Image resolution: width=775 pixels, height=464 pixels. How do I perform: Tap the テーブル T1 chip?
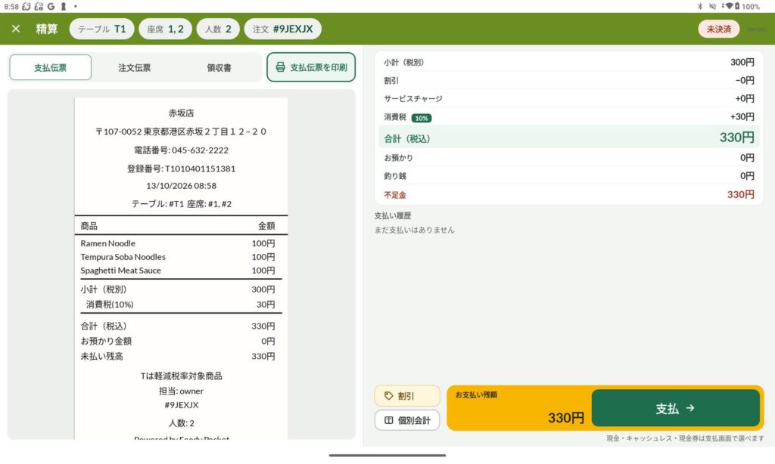102,29
